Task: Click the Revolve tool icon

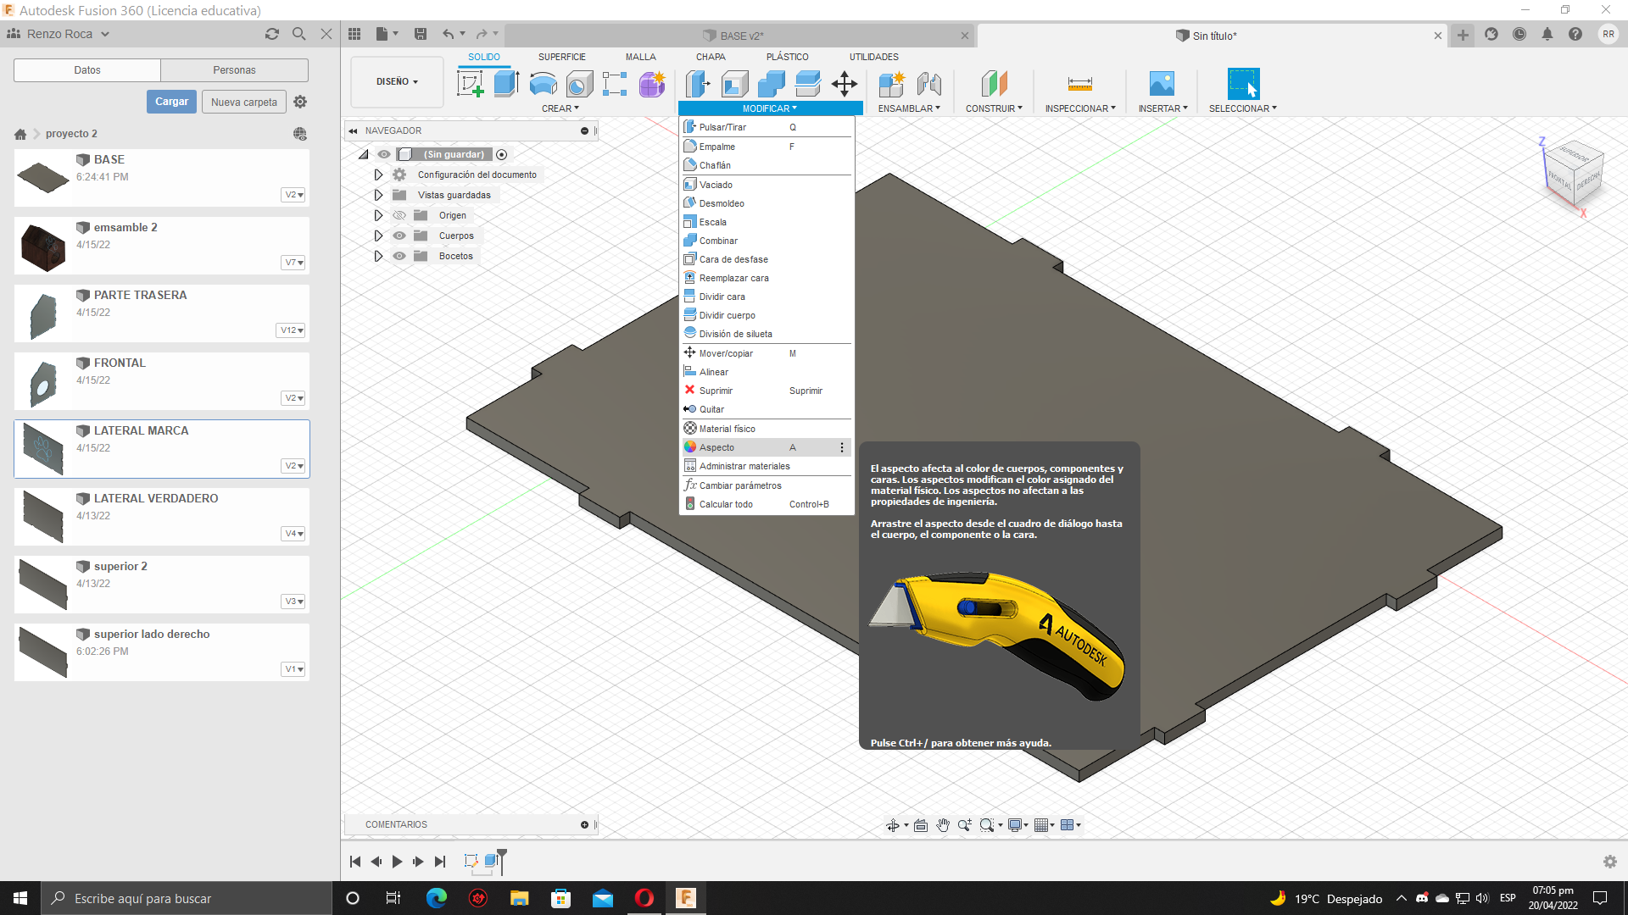Action: [543, 84]
